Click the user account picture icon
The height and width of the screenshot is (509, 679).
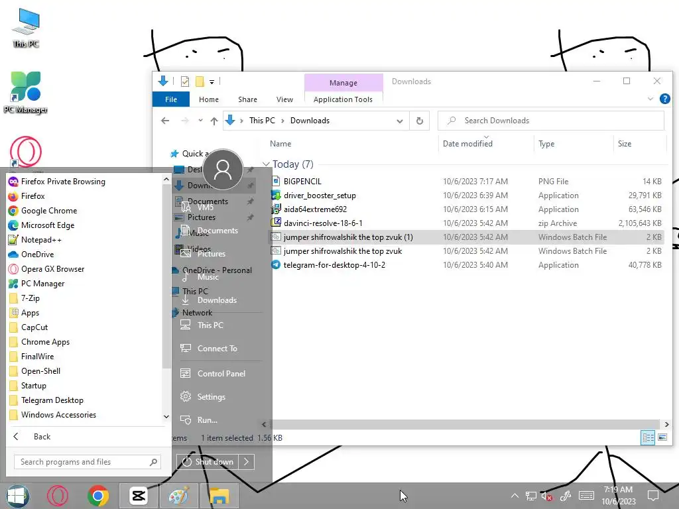pyautogui.click(x=223, y=169)
